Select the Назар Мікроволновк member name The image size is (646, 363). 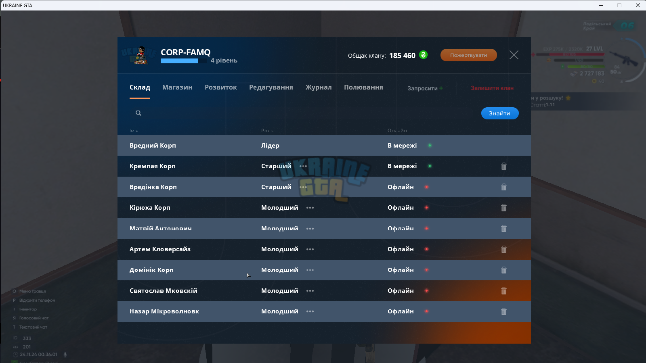coord(164,311)
